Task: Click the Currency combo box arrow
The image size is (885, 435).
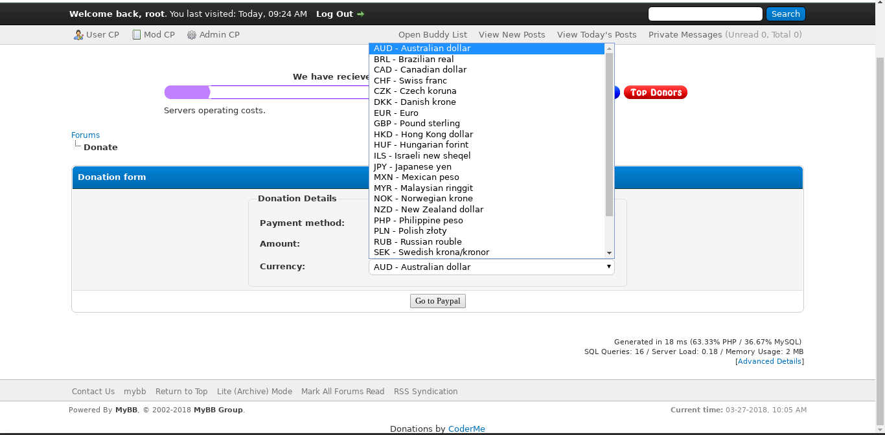Action: pos(608,267)
